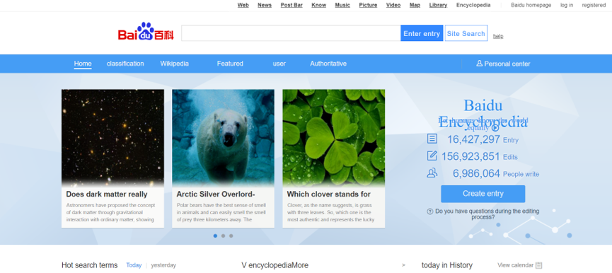The height and width of the screenshot is (273, 612).
Task: Open the Post Bar link
Action: point(291,5)
